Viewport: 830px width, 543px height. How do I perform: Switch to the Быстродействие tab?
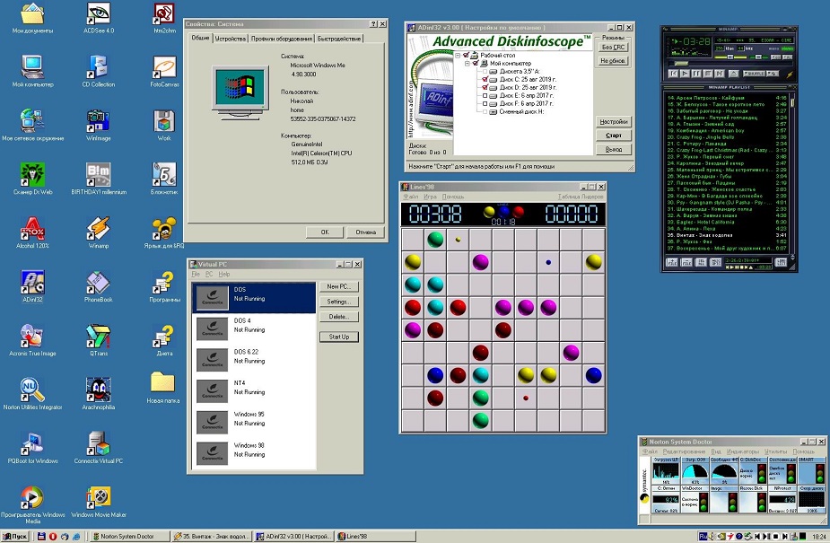tap(339, 39)
